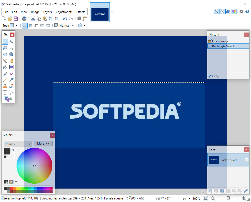Toggle the rulers icon
Screen dimensions: 251x202
[85, 19]
